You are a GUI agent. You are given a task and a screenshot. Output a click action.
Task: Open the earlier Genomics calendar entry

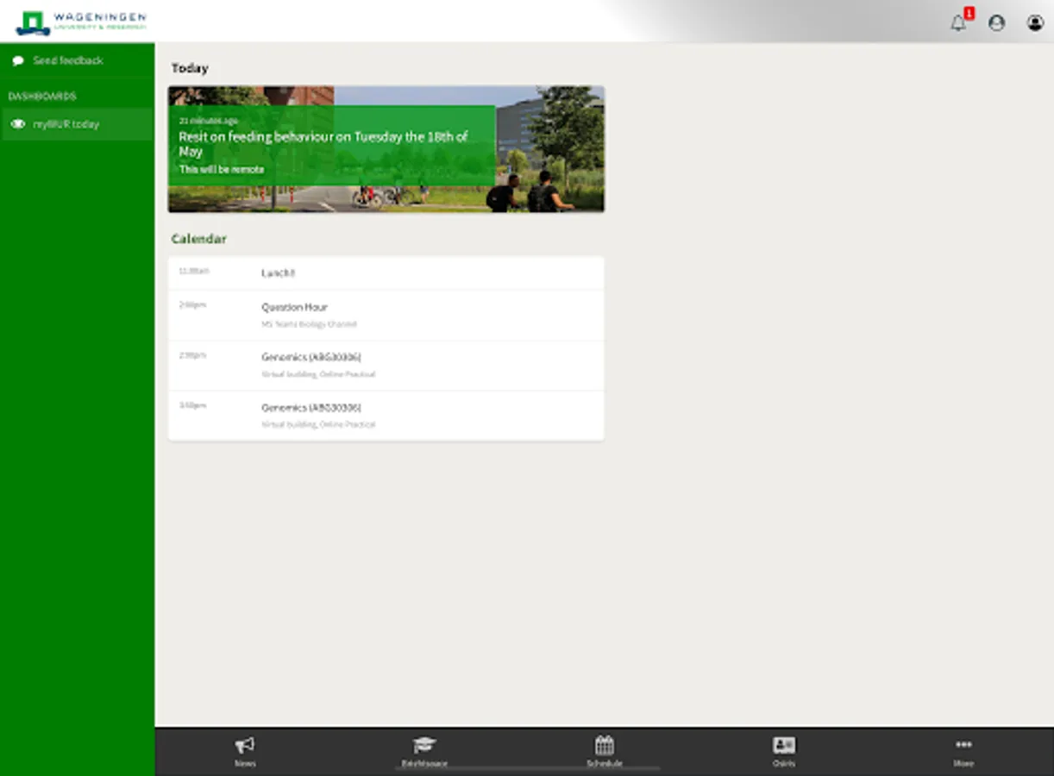386,365
